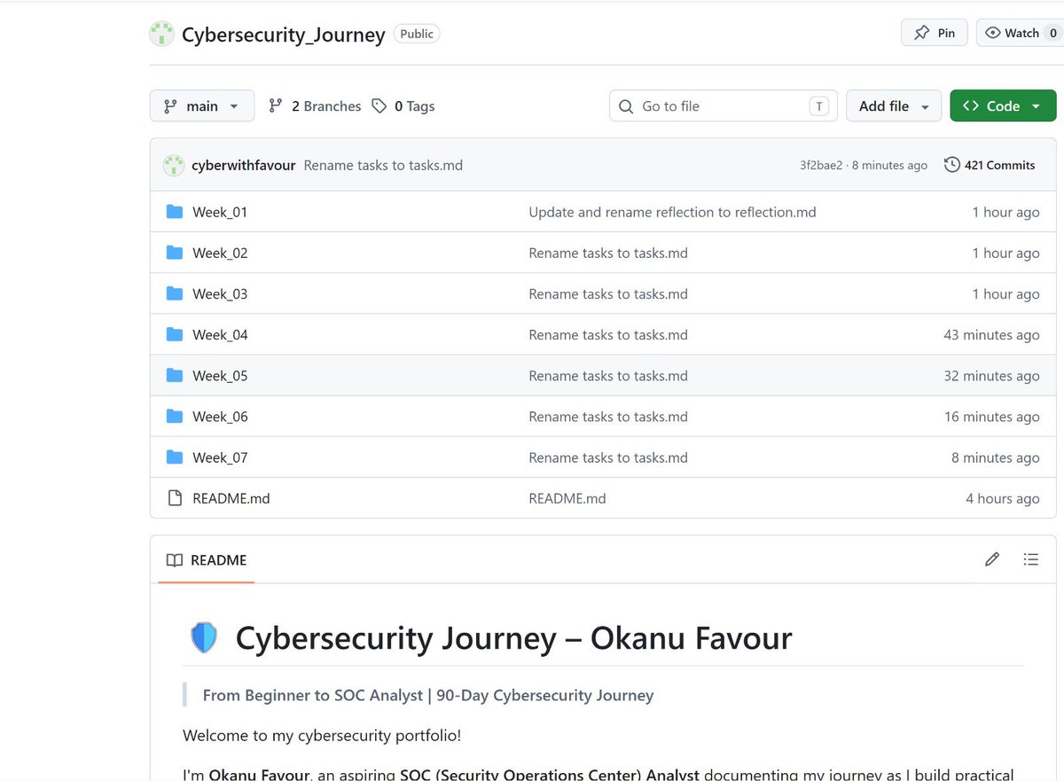Image resolution: width=1064 pixels, height=781 pixels.
Task: Click the search magnifier in Go to file
Action: click(x=626, y=106)
